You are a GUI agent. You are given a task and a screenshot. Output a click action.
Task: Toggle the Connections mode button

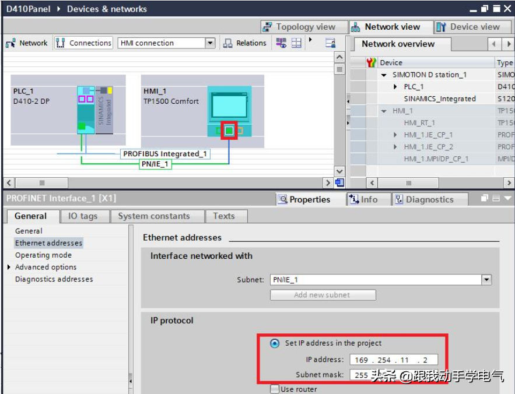pyautogui.click(x=83, y=43)
